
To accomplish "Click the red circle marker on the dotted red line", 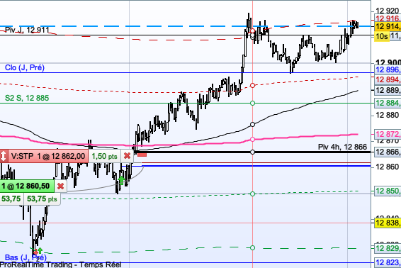I will [x=252, y=85].
